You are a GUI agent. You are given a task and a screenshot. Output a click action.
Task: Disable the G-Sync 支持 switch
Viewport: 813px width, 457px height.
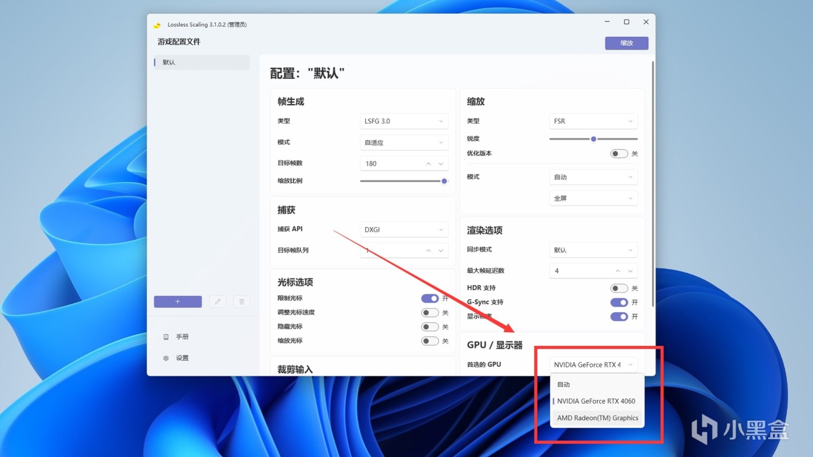point(619,302)
